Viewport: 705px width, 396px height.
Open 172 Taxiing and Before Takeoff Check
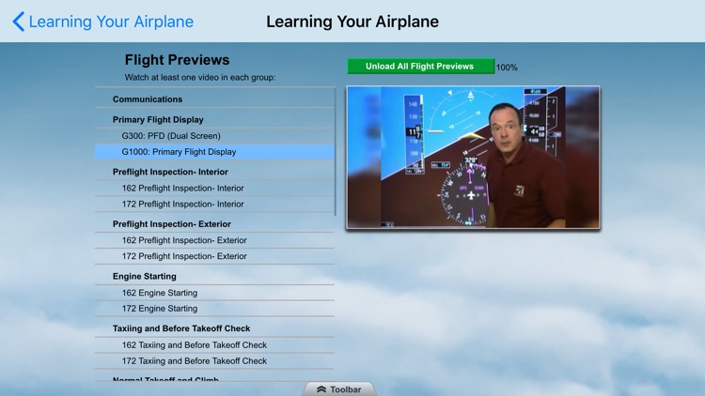[x=215, y=361]
